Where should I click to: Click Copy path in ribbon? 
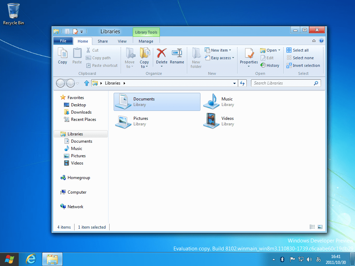(x=98, y=58)
